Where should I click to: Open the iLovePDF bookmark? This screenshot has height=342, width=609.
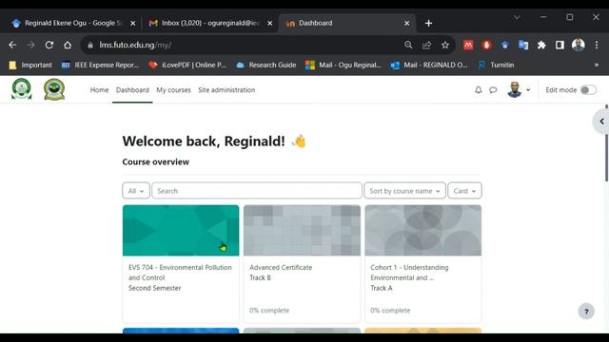tap(187, 65)
